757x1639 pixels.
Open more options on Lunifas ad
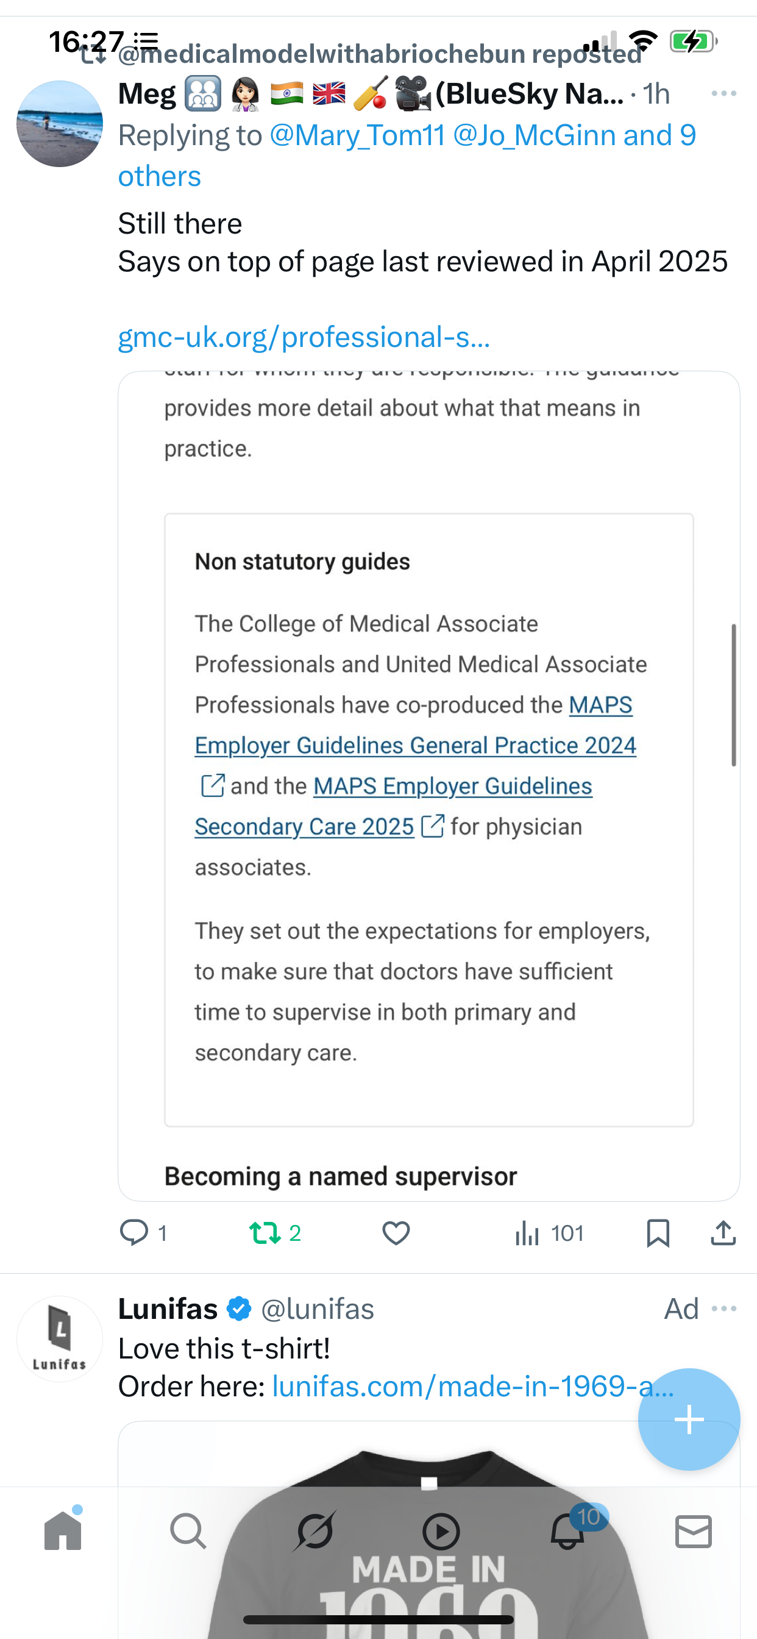[724, 1309]
